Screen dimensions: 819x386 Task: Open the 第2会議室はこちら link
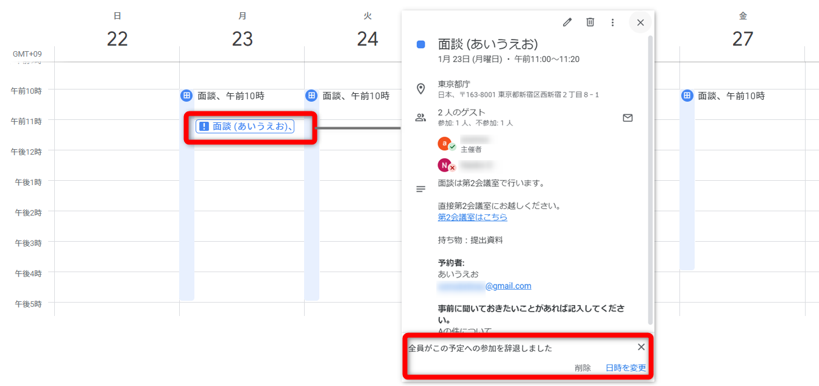(472, 217)
